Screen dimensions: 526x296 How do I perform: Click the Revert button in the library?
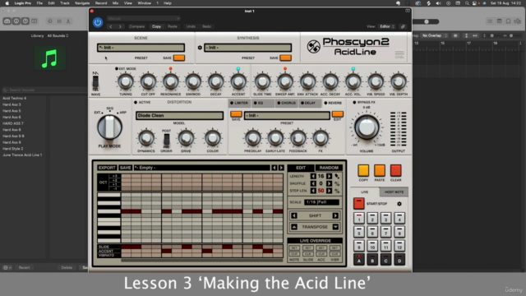click(x=24, y=268)
